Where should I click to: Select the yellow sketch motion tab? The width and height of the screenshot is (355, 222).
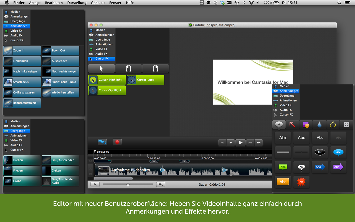333,125
